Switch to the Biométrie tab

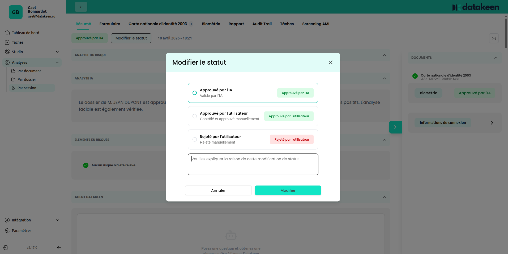click(211, 24)
